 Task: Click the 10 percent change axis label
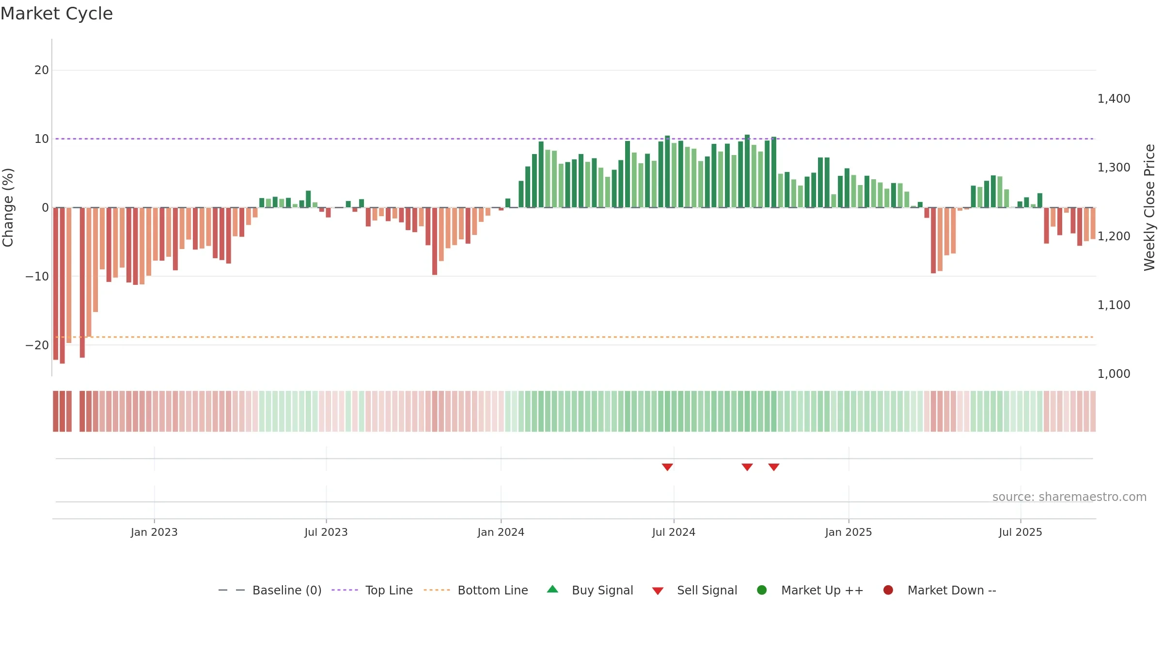coord(42,139)
